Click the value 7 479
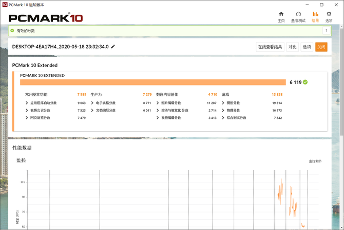Screen dimensions: 344x230 click(x=82, y=118)
